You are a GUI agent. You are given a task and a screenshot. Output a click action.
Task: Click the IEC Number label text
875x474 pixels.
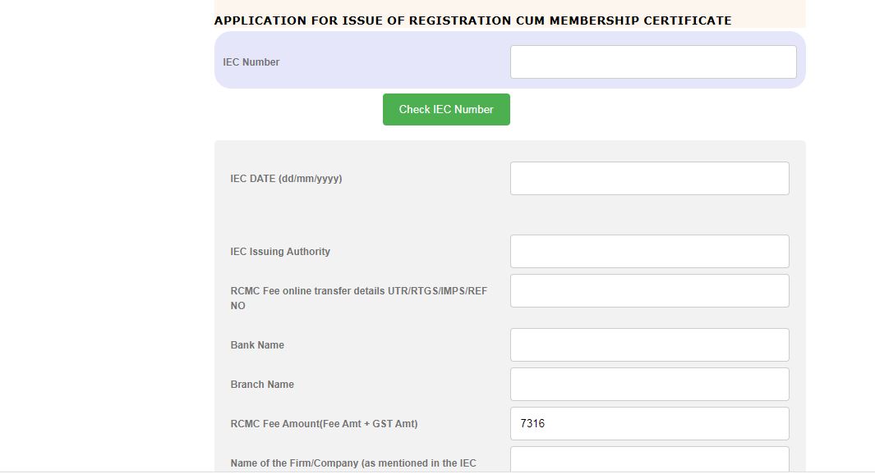(x=251, y=62)
